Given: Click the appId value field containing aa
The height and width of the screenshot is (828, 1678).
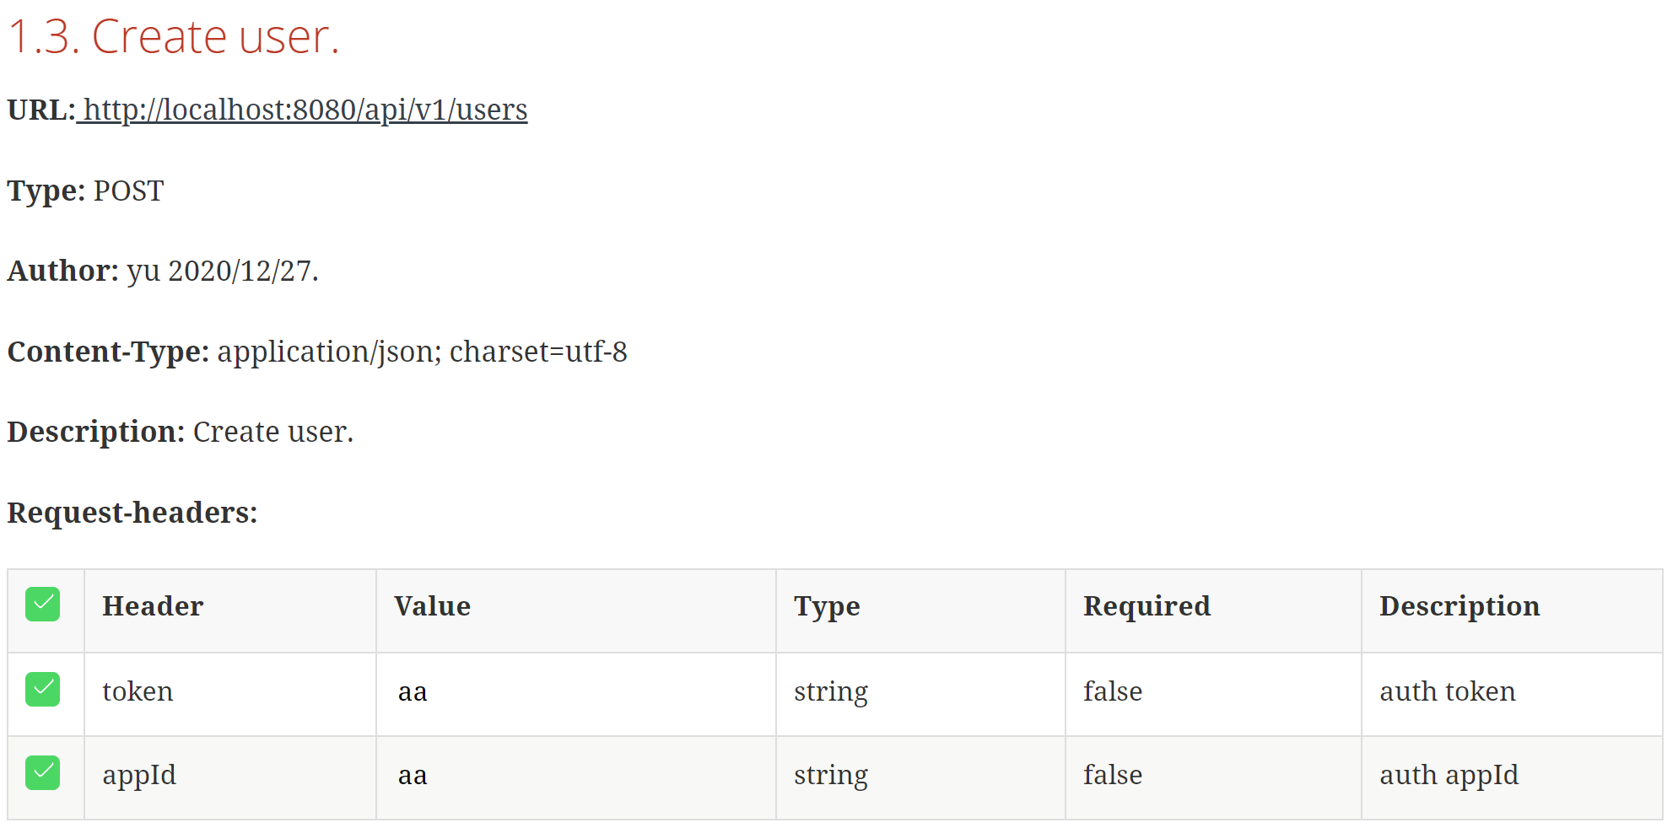Looking at the screenshot, I should [x=413, y=776].
